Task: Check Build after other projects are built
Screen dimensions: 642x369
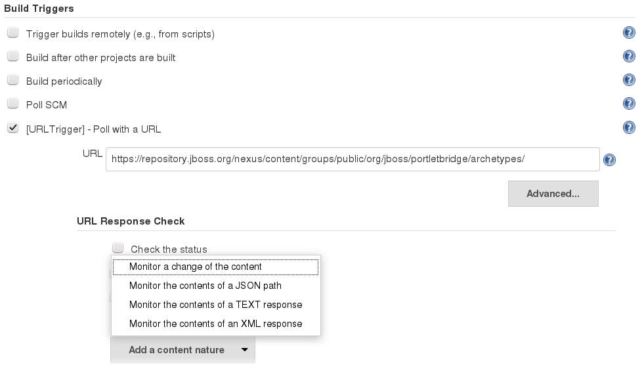Action: [12, 56]
